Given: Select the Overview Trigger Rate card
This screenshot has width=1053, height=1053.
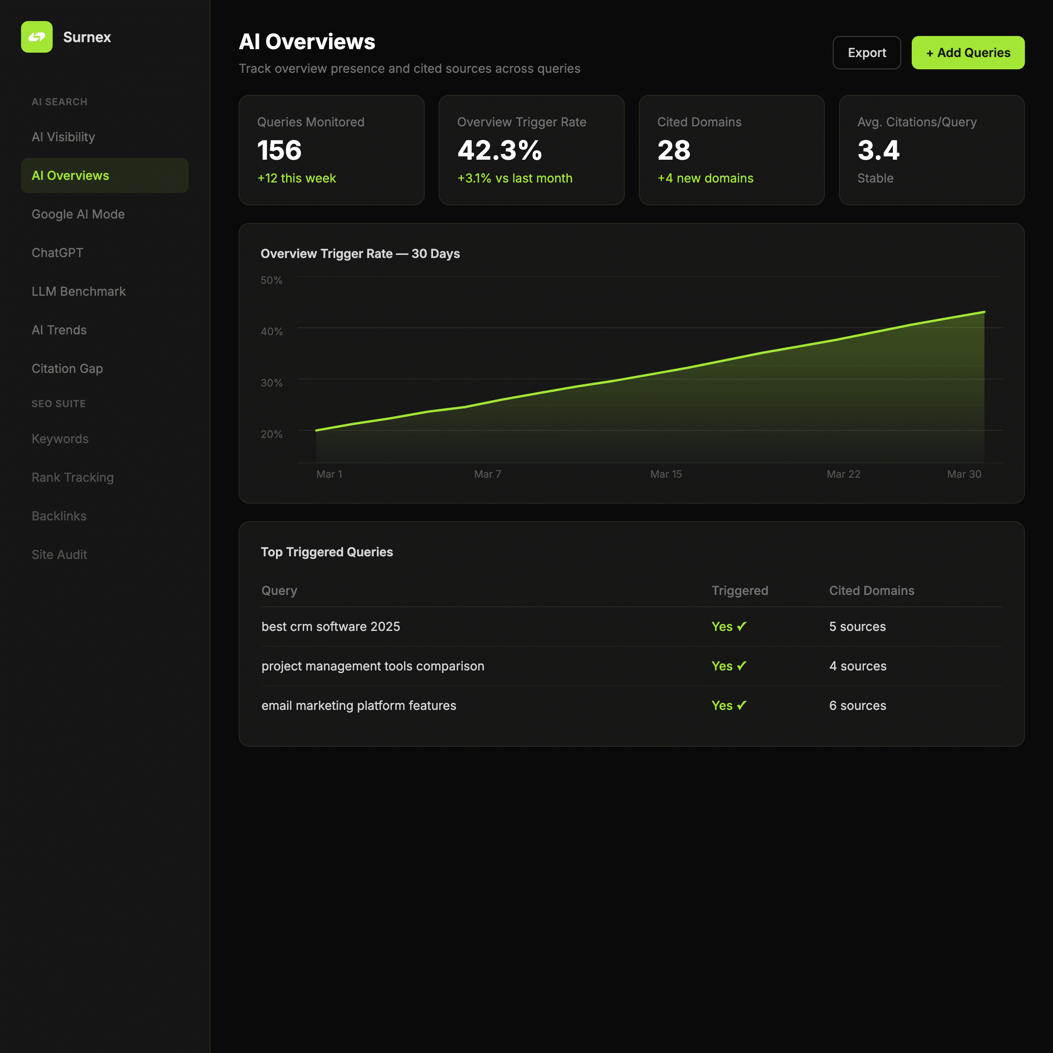Looking at the screenshot, I should click(x=531, y=150).
